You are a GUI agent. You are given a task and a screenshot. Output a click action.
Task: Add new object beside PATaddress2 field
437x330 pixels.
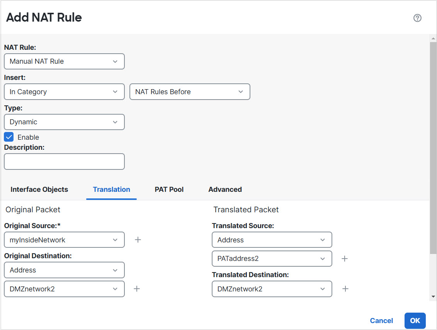coord(345,259)
